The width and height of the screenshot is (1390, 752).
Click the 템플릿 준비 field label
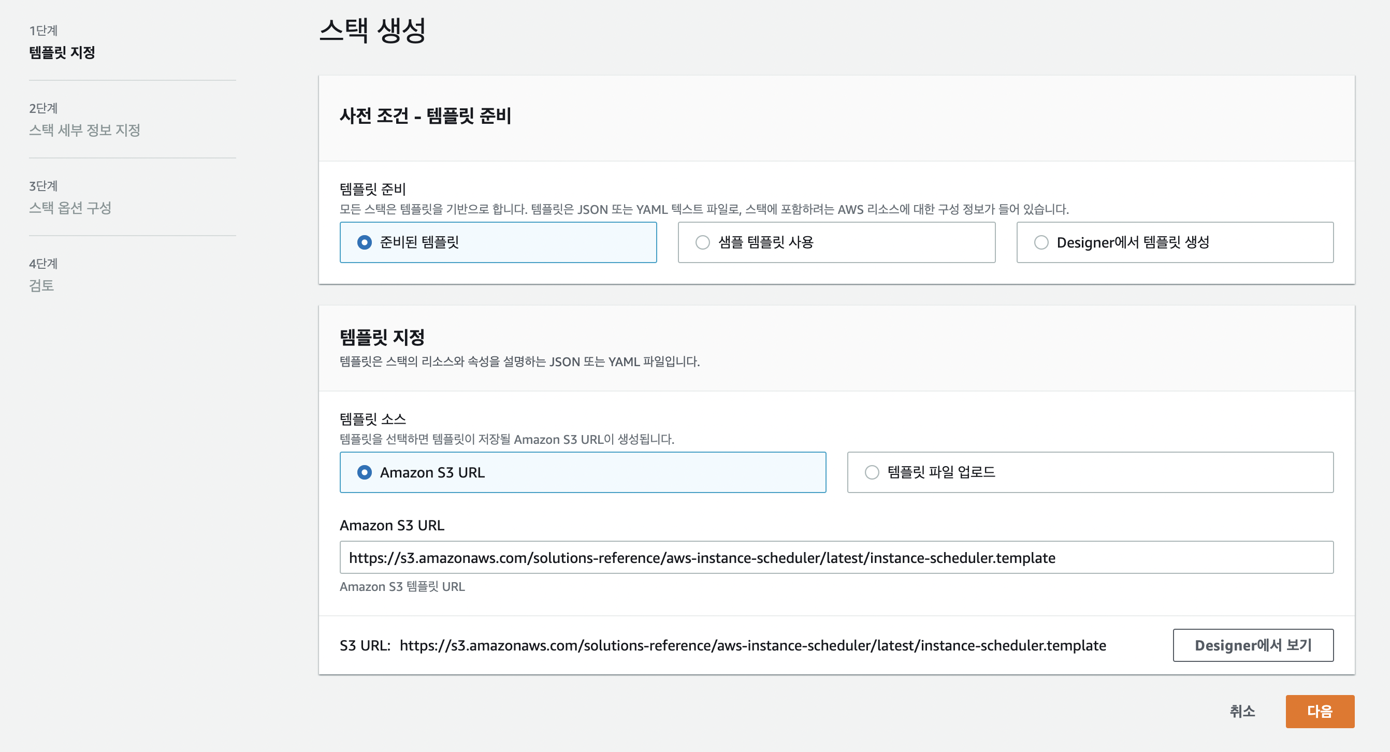pyautogui.click(x=372, y=189)
